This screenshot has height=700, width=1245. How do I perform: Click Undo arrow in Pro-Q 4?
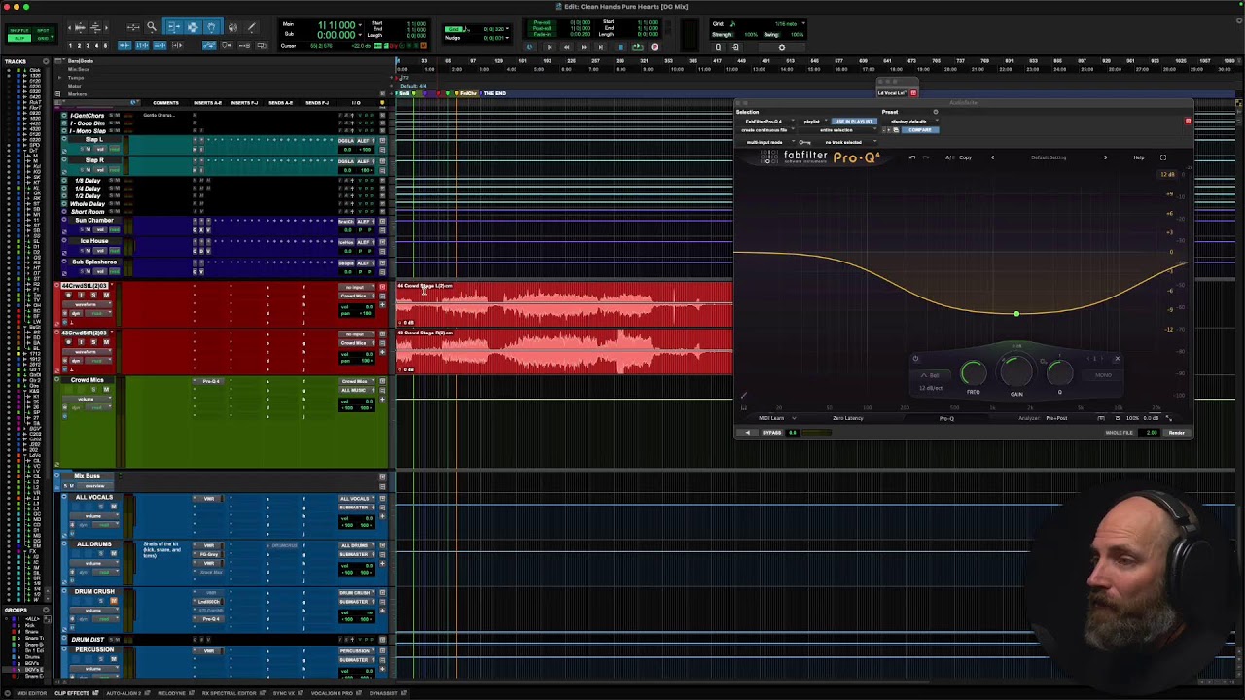point(911,157)
